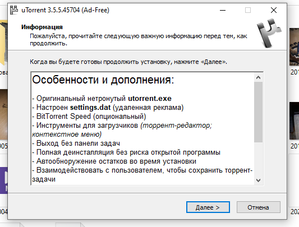Click the folder icon left of the installer

pos(3,43)
